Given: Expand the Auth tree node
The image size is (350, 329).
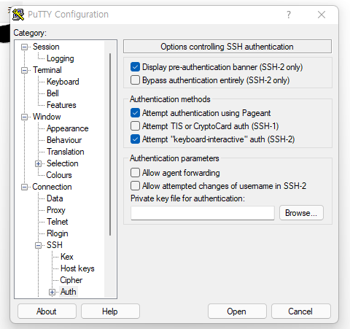Looking at the screenshot, I should point(52,292).
